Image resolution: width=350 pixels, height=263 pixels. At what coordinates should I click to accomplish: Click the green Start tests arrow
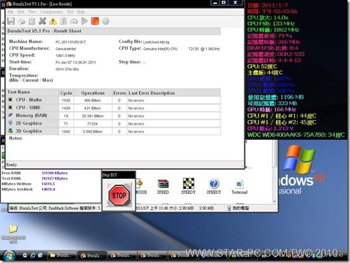(84, 21)
